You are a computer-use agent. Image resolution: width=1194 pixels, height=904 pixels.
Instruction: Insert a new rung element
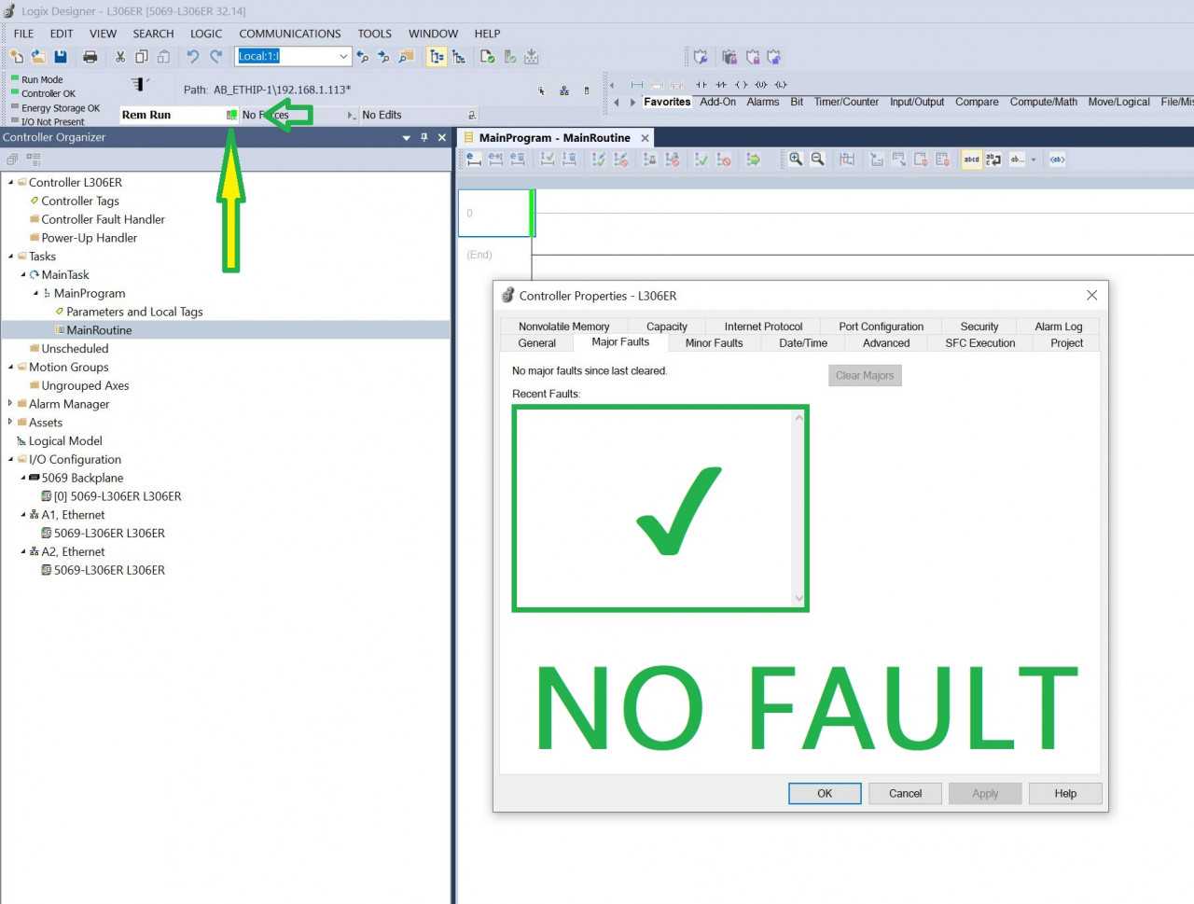[x=637, y=85]
